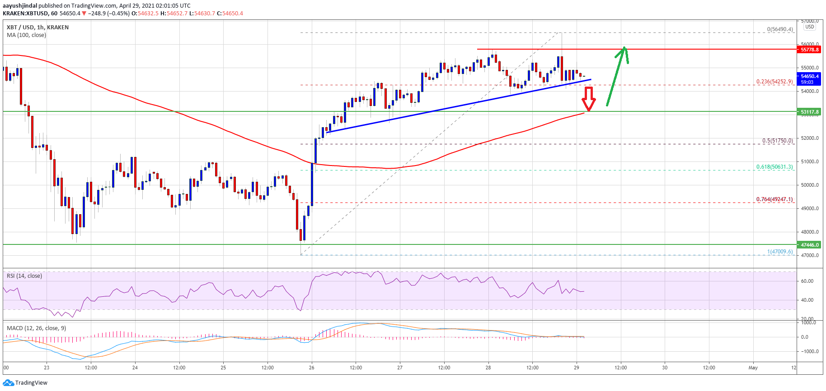
Task: Click the green 47446.0 support price label
Action: [809, 245]
